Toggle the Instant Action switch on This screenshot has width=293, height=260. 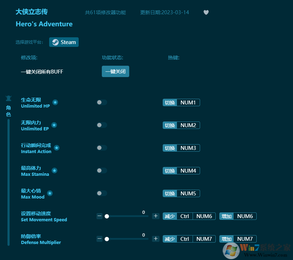click(x=101, y=148)
